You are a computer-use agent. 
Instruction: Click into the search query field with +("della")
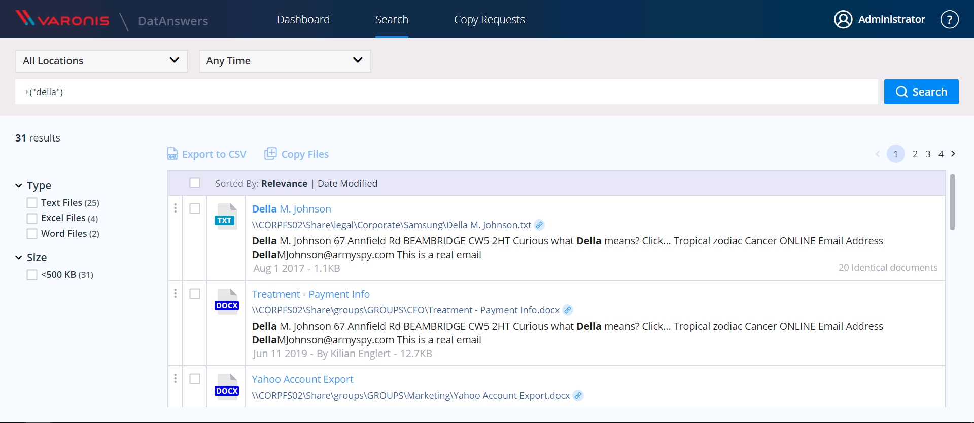pos(446,92)
